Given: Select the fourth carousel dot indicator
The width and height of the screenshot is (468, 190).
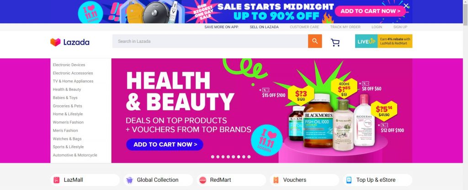Looking at the screenshot, I should point(228,157).
